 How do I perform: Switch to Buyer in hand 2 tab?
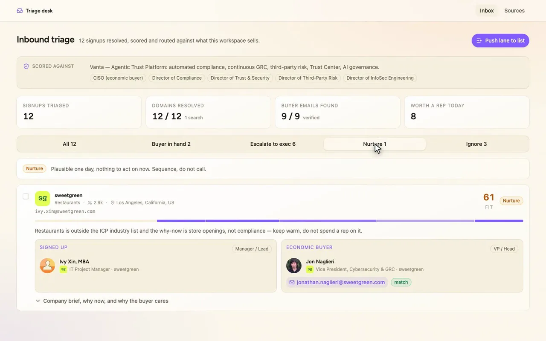pos(171,144)
